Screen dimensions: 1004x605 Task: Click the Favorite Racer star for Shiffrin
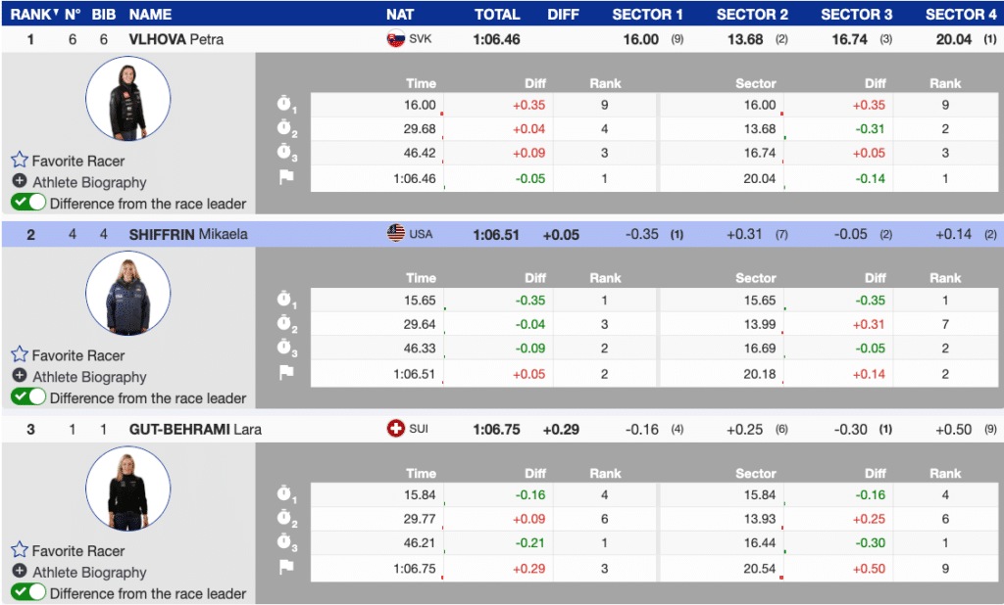point(20,355)
